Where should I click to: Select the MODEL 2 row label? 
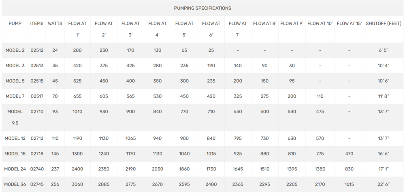(x=15, y=50)
